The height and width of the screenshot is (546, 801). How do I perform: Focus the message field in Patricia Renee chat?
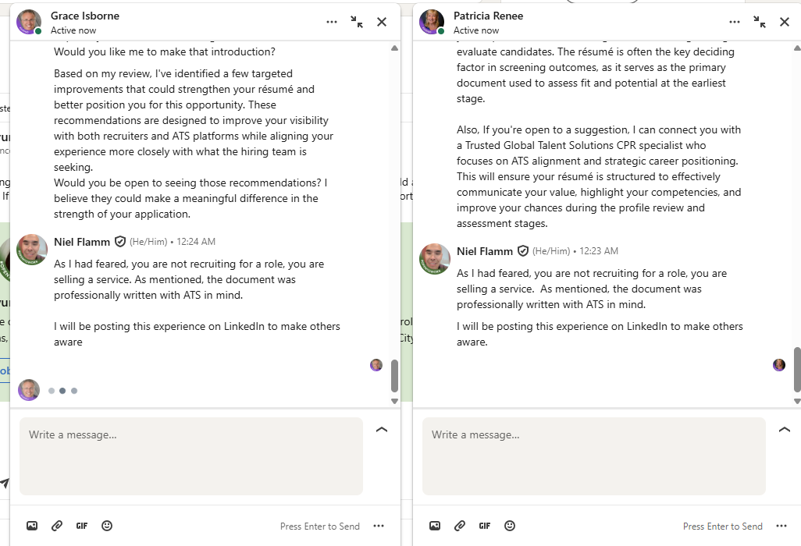[x=593, y=456]
